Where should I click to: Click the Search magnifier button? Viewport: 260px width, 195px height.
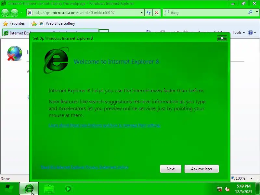point(250,12)
